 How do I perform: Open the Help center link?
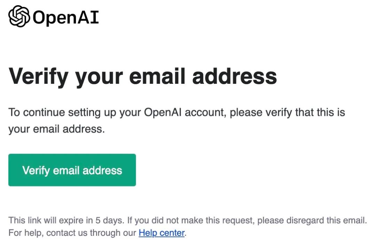(161, 232)
